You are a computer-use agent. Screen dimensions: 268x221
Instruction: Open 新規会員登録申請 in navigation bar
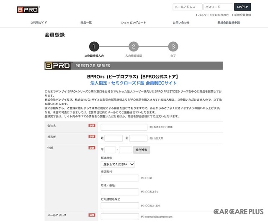[229, 23]
